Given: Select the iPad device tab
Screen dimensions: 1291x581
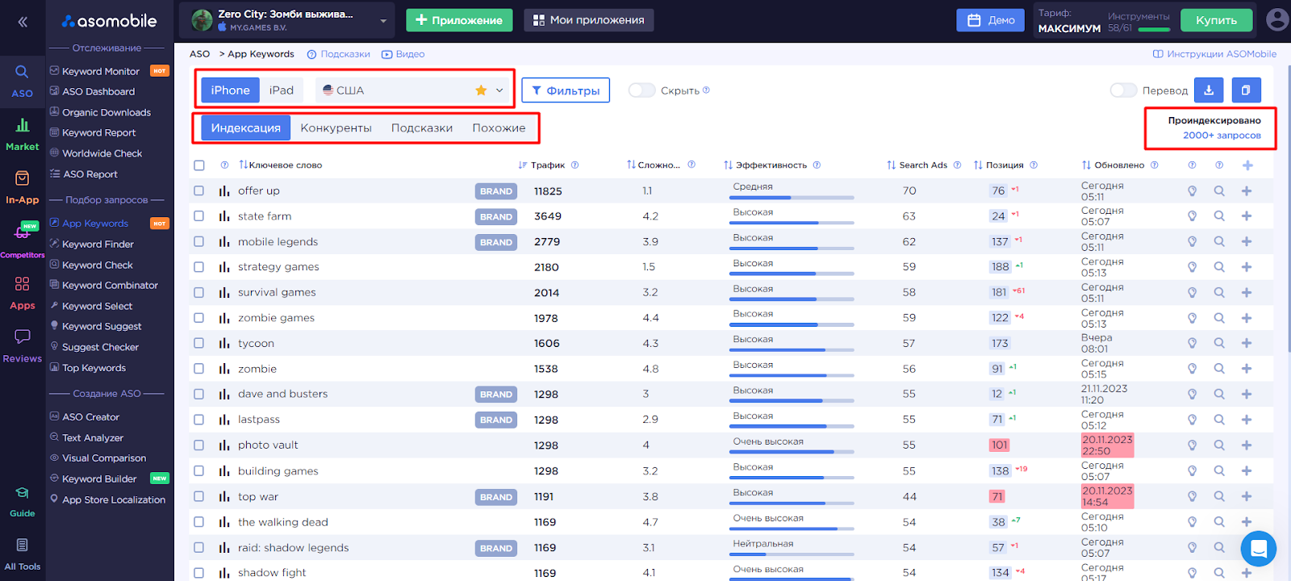Looking at the screenshot, I should point(282,90).
